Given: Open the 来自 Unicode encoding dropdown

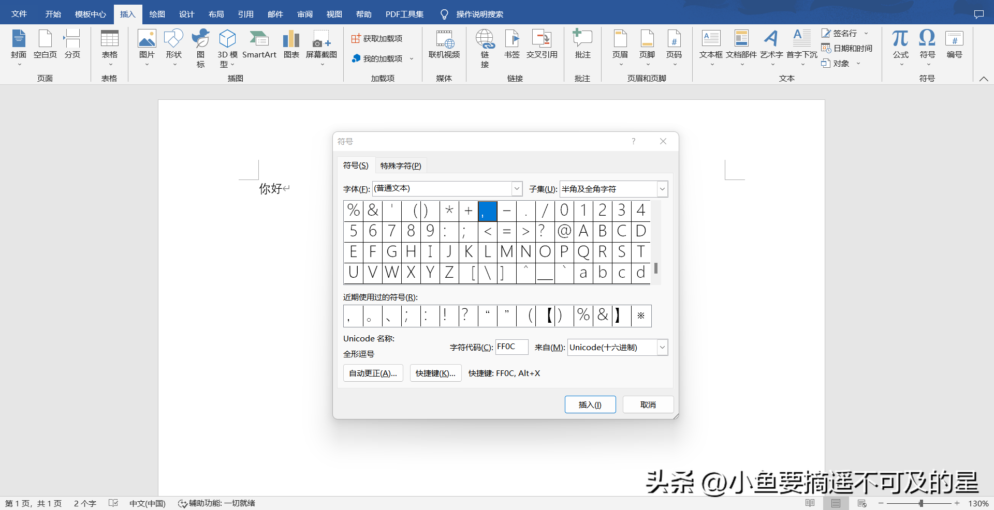Looking at the screenshot, I should tap(662, 347).
